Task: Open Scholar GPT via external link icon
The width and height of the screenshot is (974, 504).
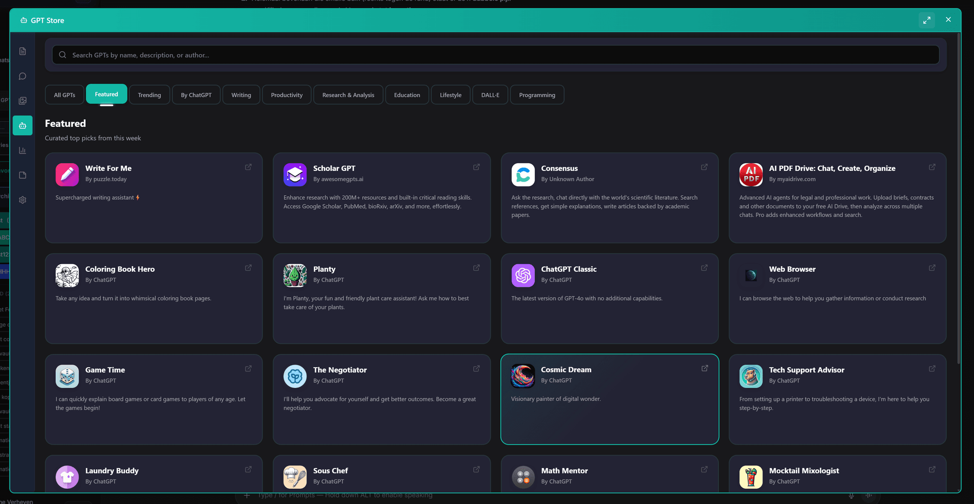Action: [476, 167]
